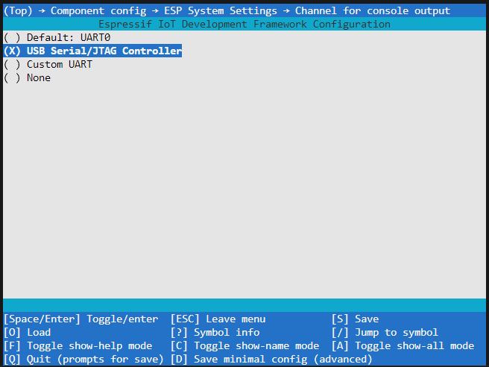The image size is (489, 367).
Task: Select the Default: UART0 radio option
Action: pos(51,38)
